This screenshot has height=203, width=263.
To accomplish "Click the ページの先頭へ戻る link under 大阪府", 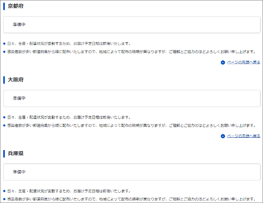I will (x=243, y=136).
